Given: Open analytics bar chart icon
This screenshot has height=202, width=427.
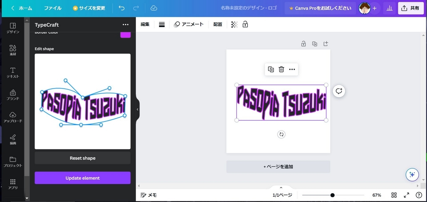Looking at the screenshot, I should [x=389, y=8].
